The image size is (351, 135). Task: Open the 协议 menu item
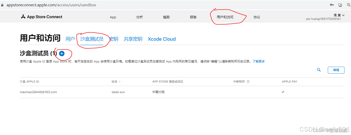tap(257, 17)
